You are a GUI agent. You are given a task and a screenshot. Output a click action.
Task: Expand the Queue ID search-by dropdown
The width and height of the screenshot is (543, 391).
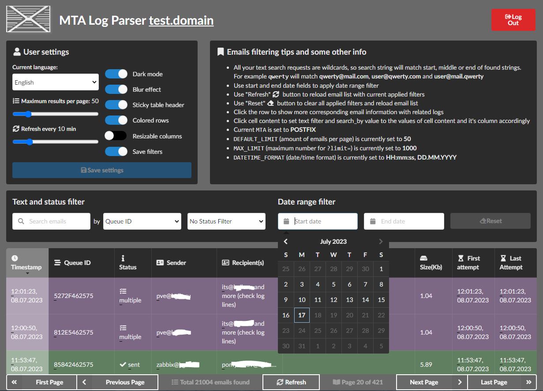[142, 221]
